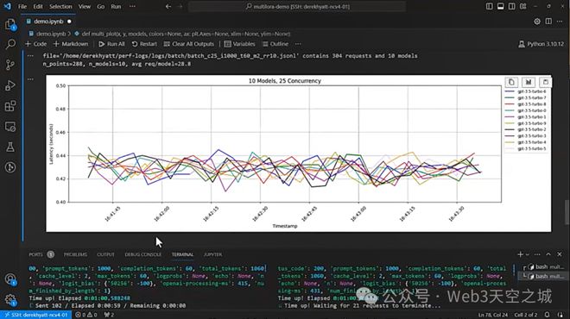570x319 pixels.
Task: Open the Extensions view
Action: coord(10,106)
